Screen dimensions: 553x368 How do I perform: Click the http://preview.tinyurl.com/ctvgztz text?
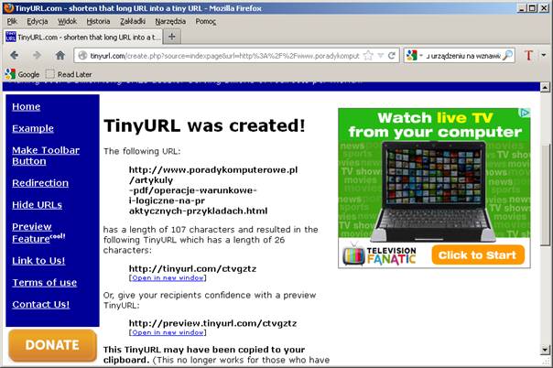pos(212,323)
